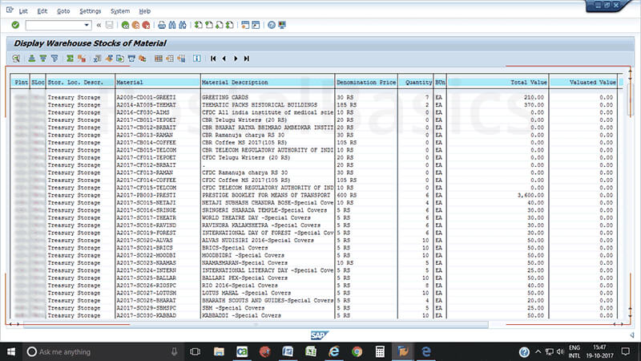Click the Set filter funnel icon
Viewport: 641px width, 361px height.
coord(54,59)
